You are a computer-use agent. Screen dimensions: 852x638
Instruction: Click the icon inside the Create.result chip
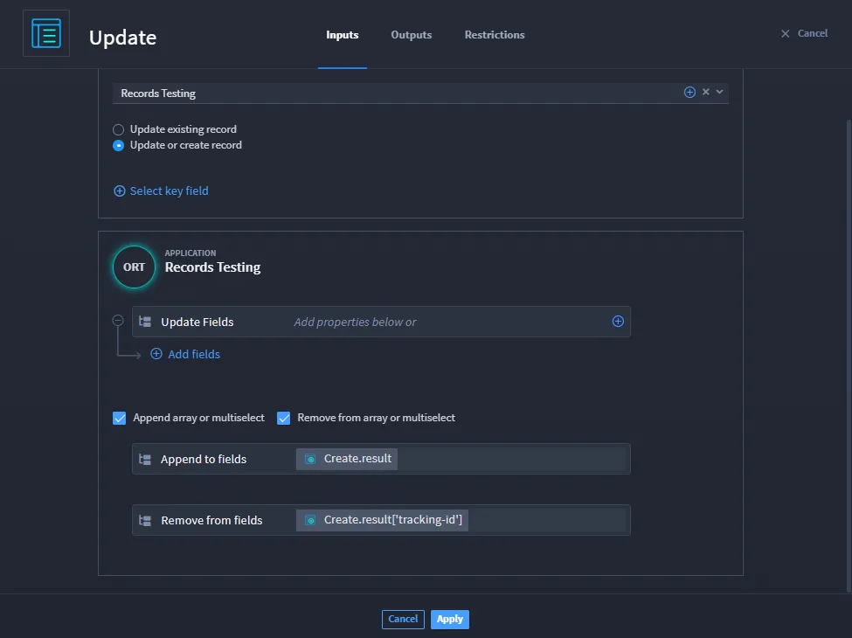tap(310, 459)
